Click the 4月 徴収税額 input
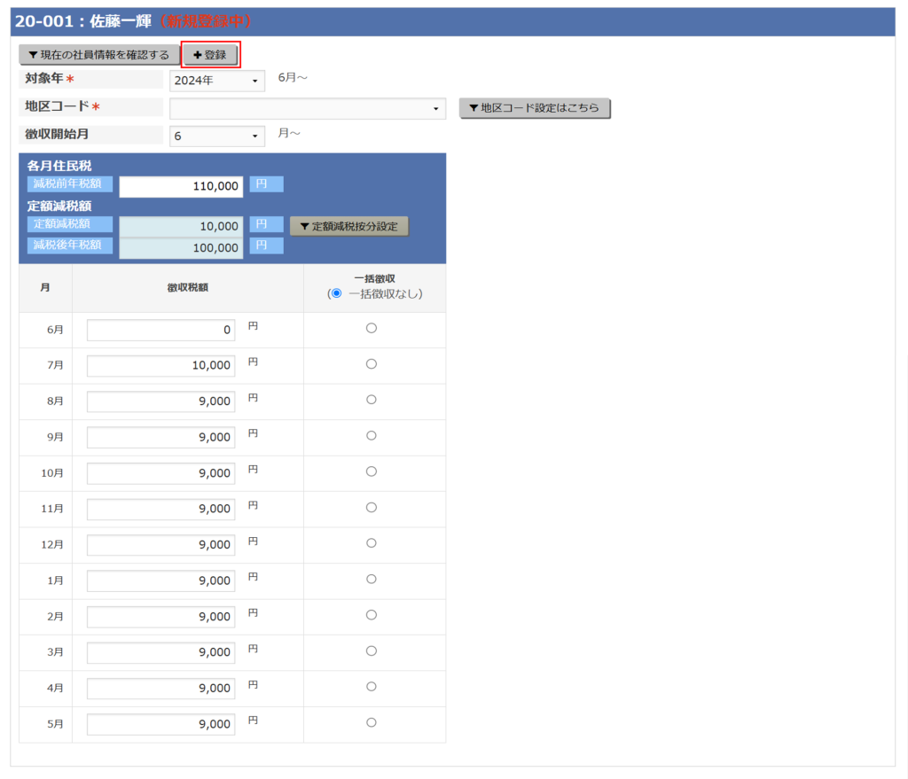Screen dimensions: 908x779 161,689
